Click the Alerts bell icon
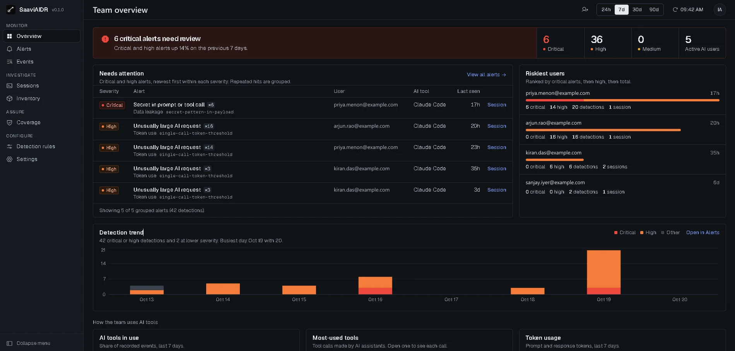The height and width of the screenshot is (351, 735). click(x=10, y=49)
